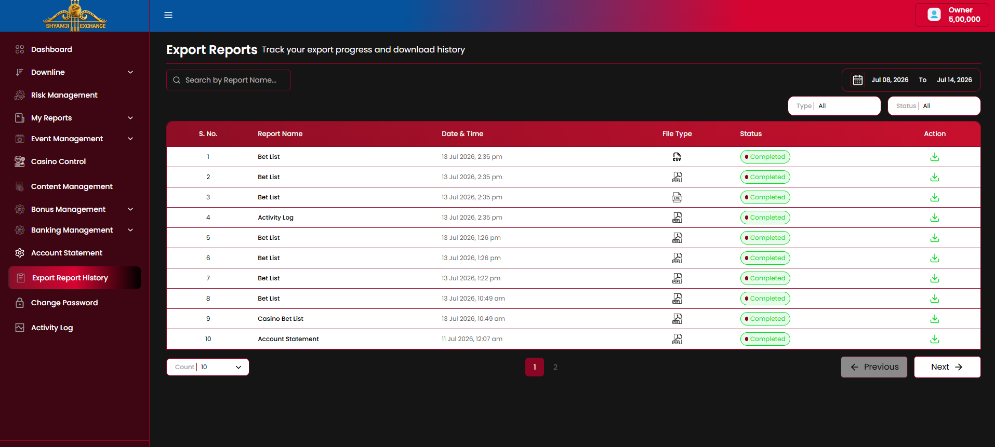Click the Date & Time column header
Viewport: 995px width, 447px height.
[462, 134]
